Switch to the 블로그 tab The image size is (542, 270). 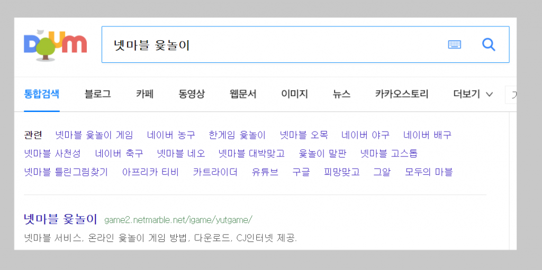click(97, 94)
